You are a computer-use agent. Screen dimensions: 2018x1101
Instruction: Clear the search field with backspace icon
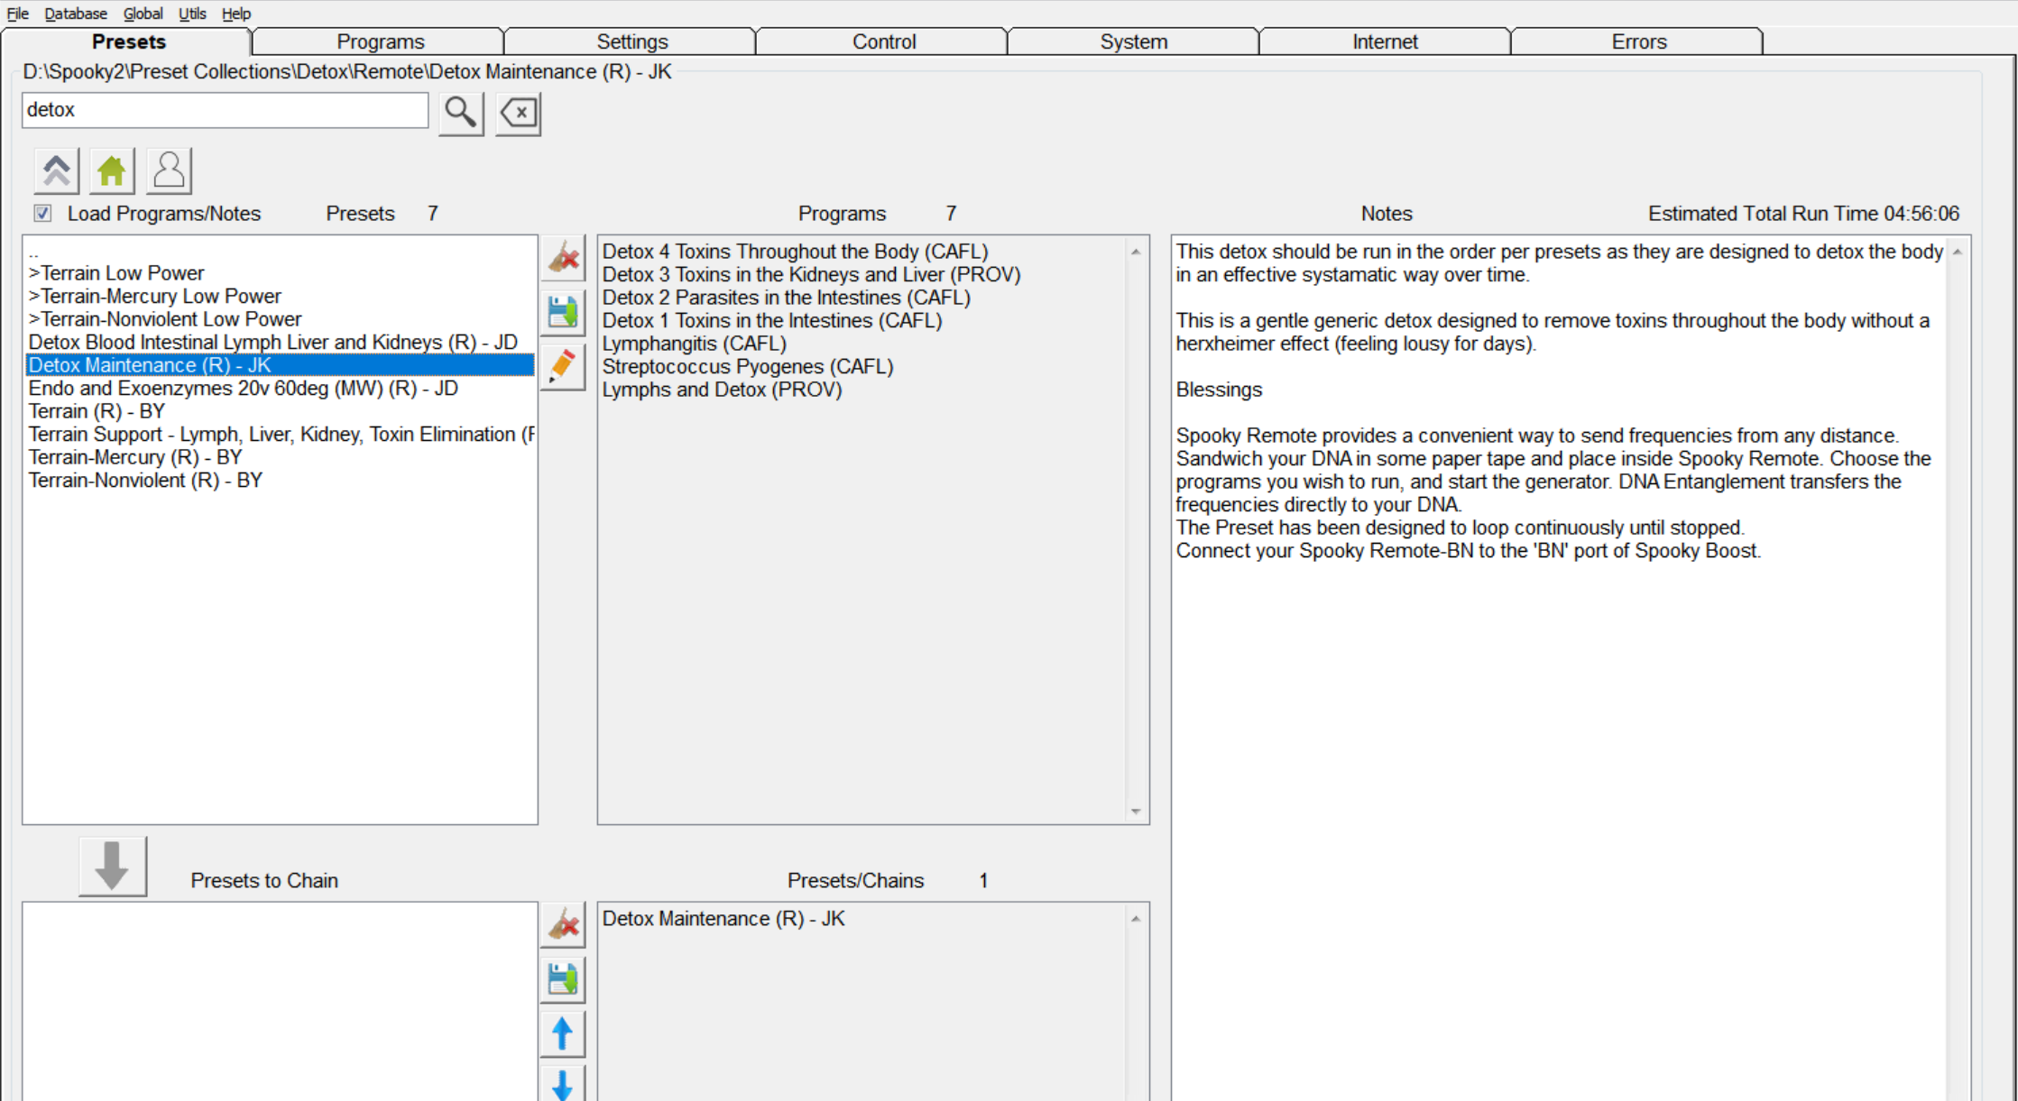[x=519, y=114]
